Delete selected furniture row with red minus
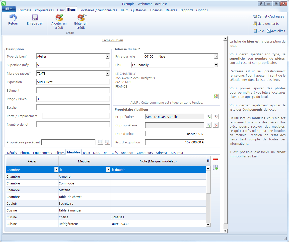This screenshot has width=289, height=242. (215, 159)
